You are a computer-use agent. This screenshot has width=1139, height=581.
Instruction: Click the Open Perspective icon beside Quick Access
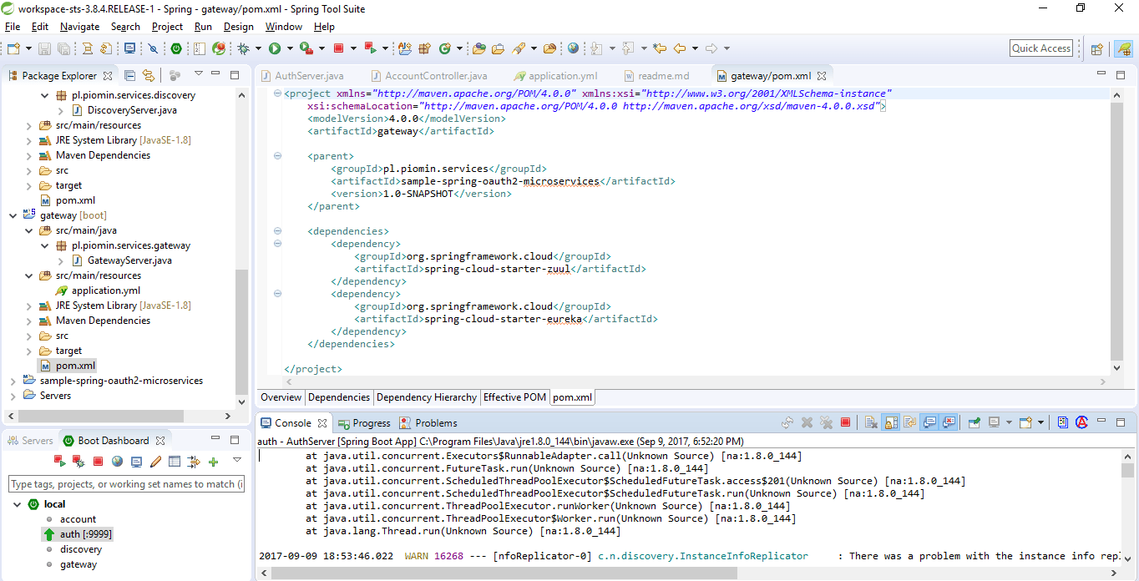click(x=1096, y=48)
